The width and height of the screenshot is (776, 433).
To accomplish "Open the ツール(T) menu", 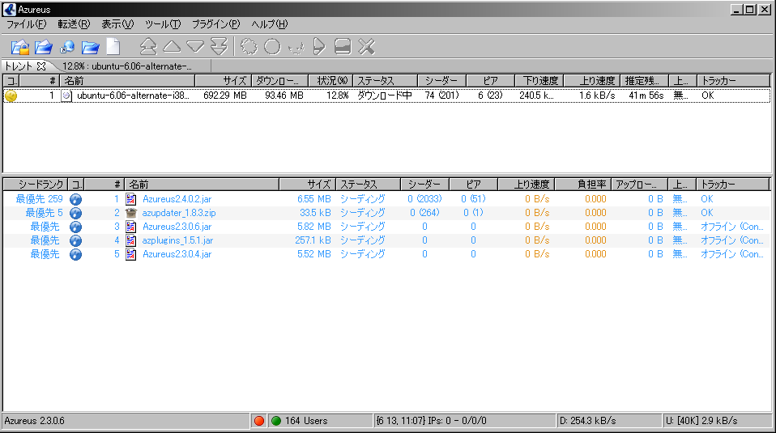I will click(x=163, y=24).
